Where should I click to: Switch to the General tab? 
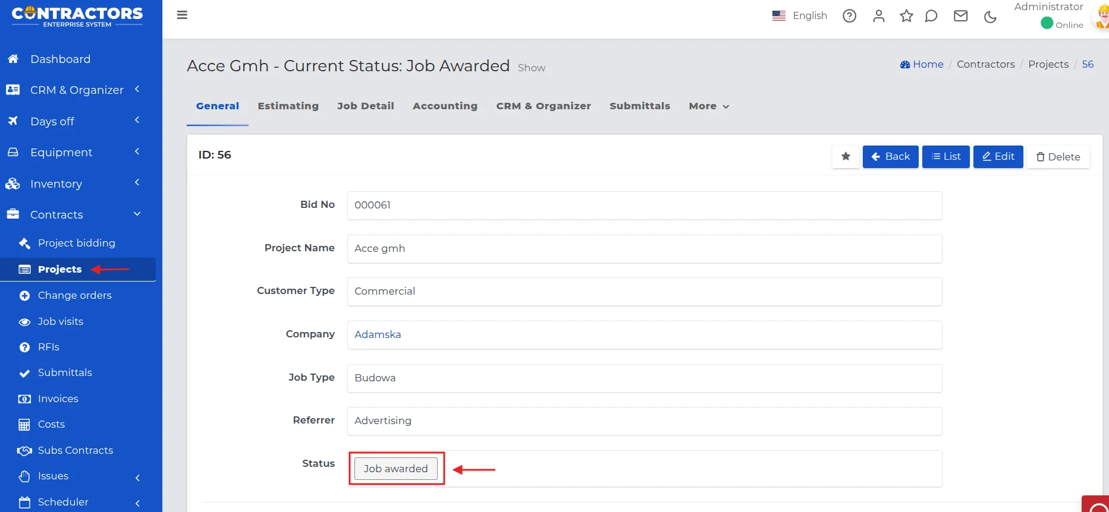[x=218, y=106]
